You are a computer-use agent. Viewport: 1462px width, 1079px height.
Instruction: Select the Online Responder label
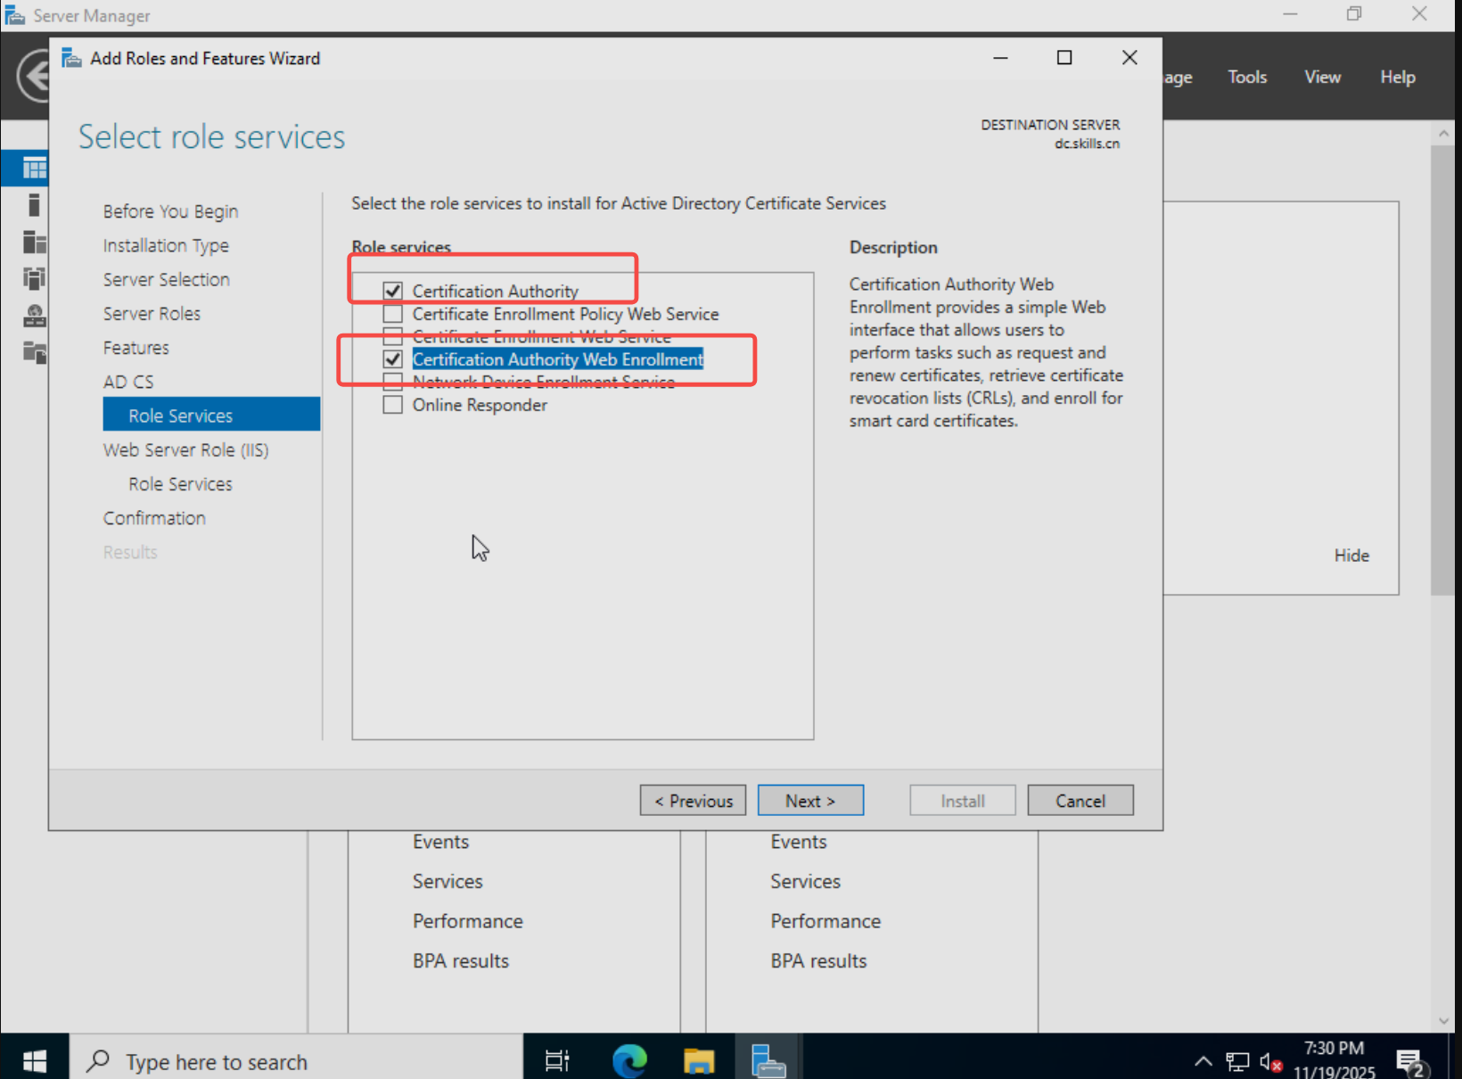(480, 405)
